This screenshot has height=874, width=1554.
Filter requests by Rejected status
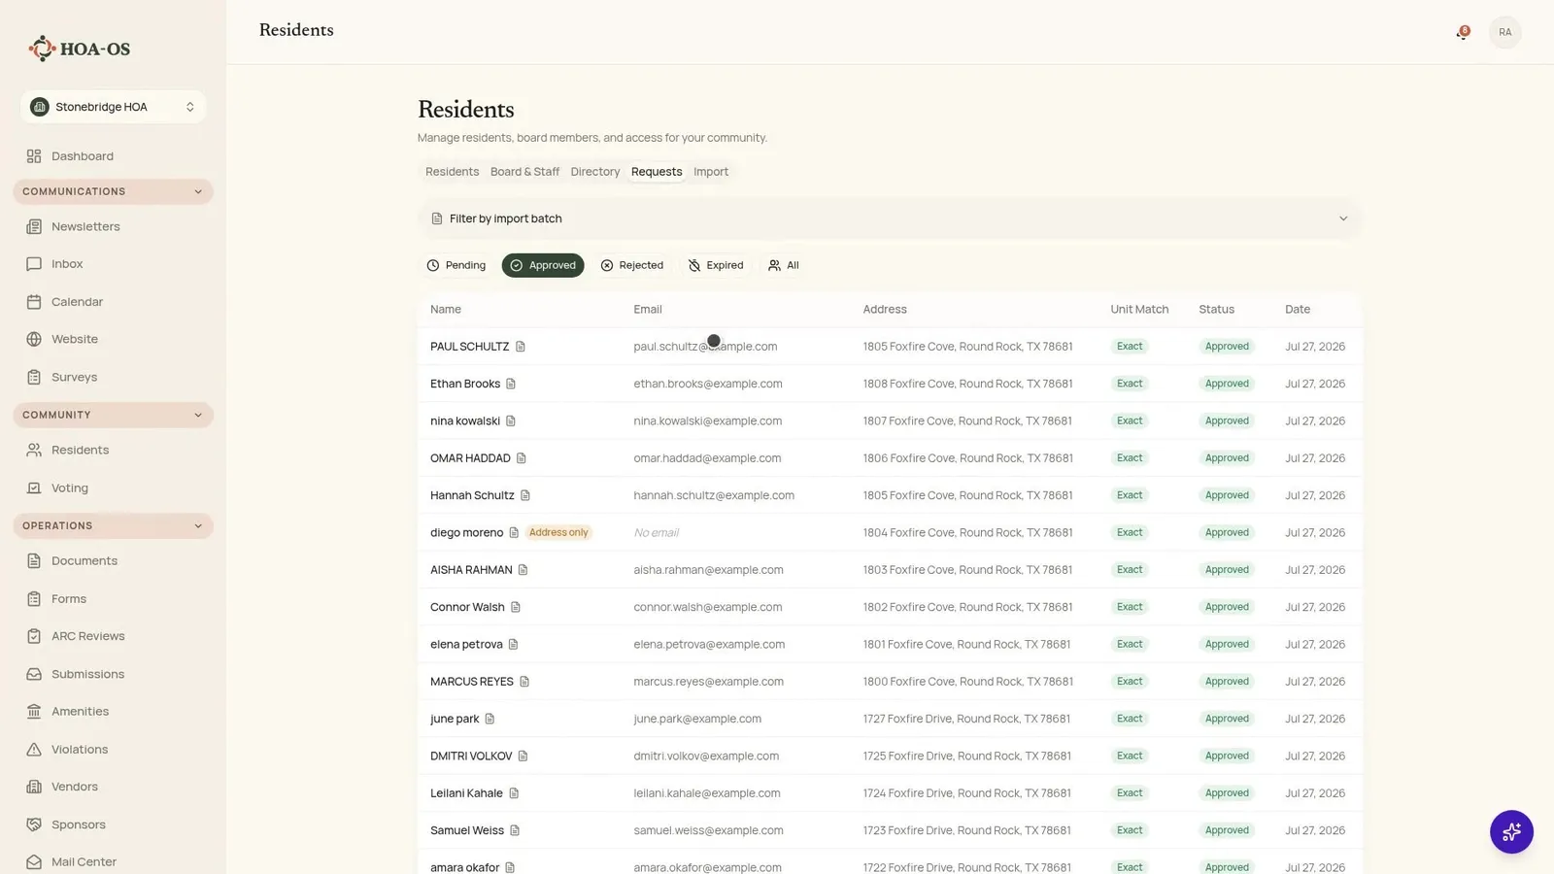(631, 265)
